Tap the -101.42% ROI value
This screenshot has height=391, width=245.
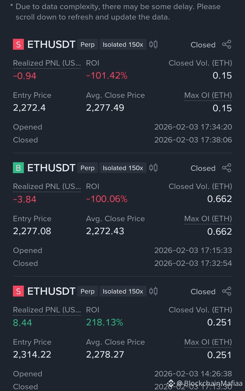pyautogui.click(x=107, y=76)
